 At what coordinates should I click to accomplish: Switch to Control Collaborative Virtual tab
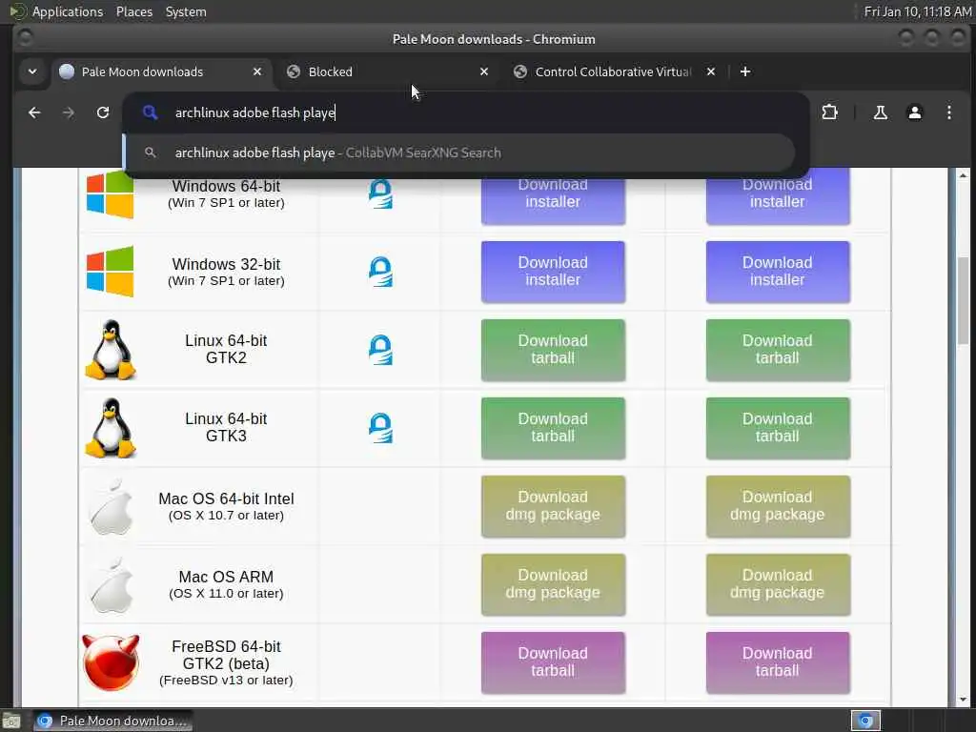pyautogui.click(x=613, y=71)
